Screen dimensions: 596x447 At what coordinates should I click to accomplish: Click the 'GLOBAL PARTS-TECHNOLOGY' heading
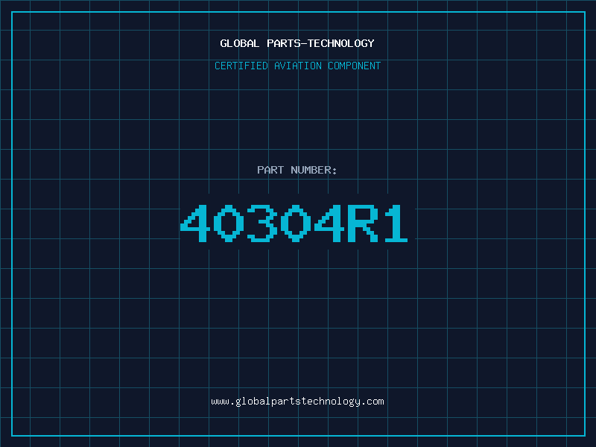pos(297,43)
